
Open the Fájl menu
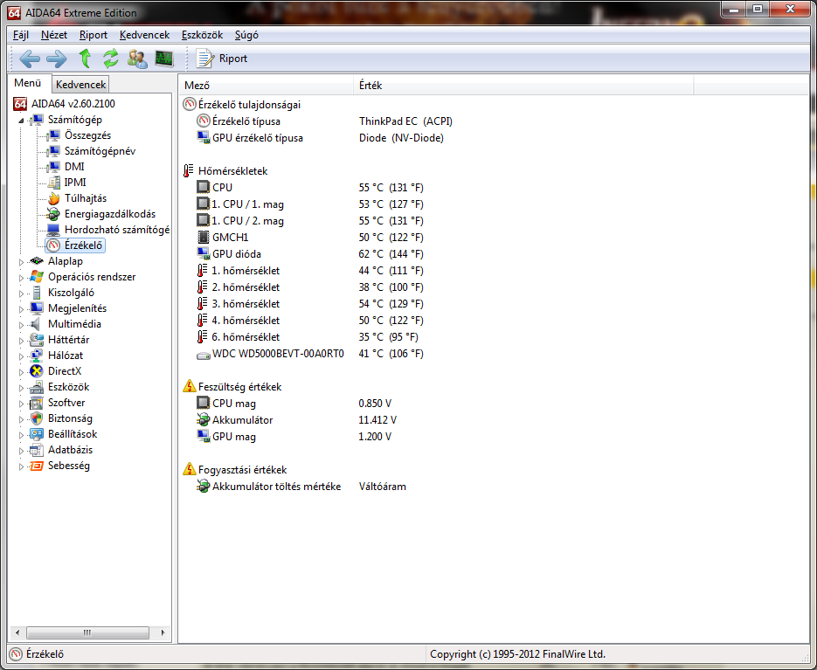[21, 35]
